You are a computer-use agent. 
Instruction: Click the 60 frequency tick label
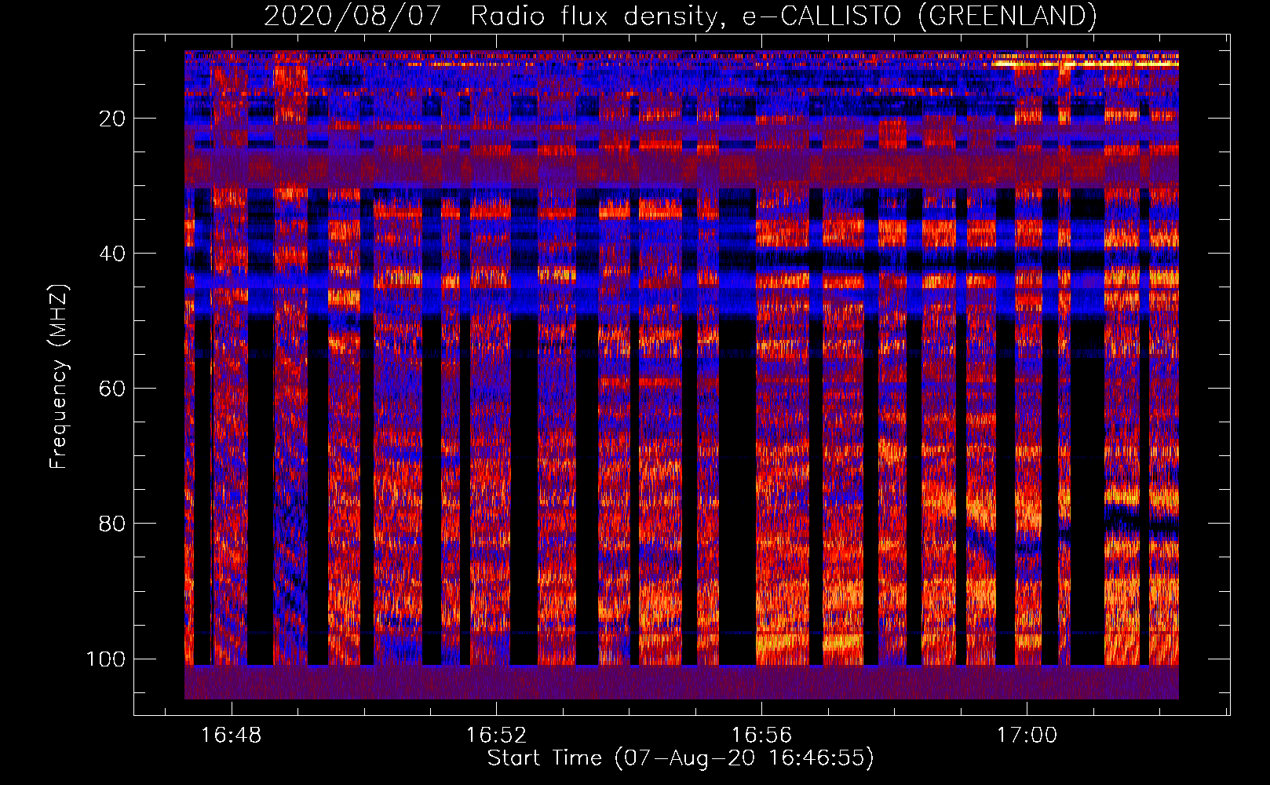[112, 389]
